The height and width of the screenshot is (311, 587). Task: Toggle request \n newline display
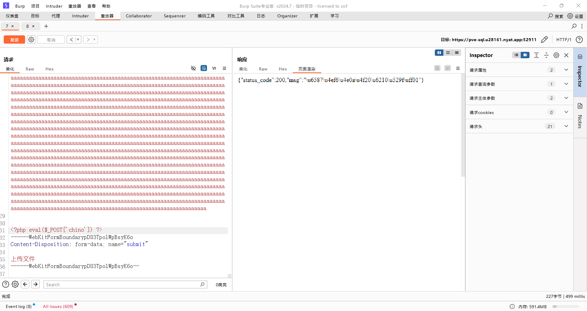click(214, 68)
